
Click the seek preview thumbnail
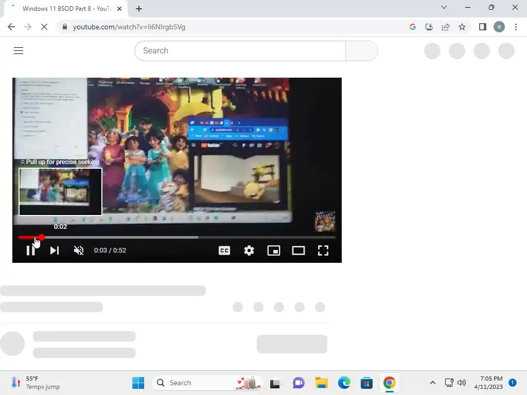click(61, 191)
